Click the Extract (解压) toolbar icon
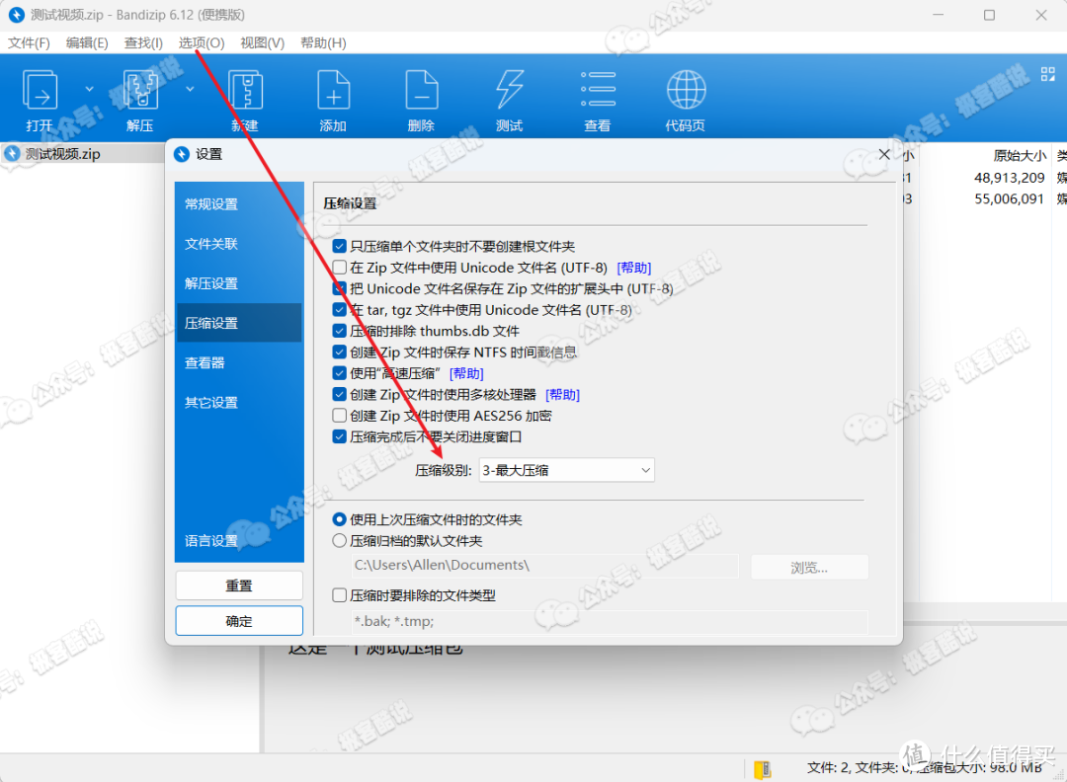This screenshot has height=782, width=1067. pos(140,90)
